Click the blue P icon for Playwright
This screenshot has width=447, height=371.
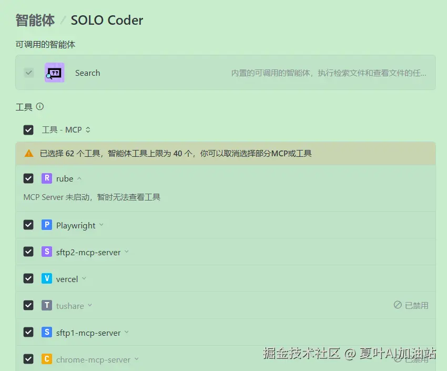point(47,225)
